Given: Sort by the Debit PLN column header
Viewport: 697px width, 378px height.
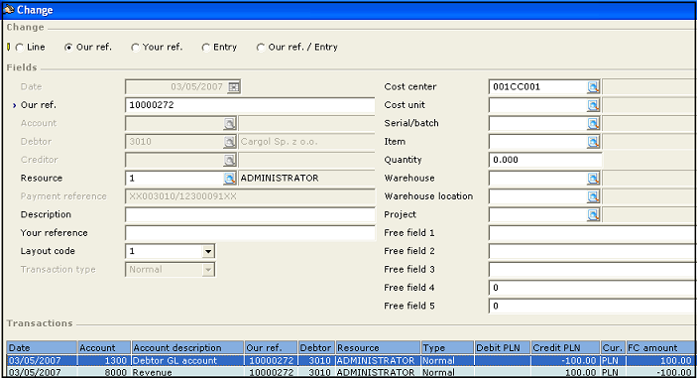Looking at the screenshot, I should 503,347.
